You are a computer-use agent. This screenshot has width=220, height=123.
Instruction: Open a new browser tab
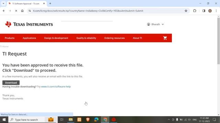click(x=50, y=3)
